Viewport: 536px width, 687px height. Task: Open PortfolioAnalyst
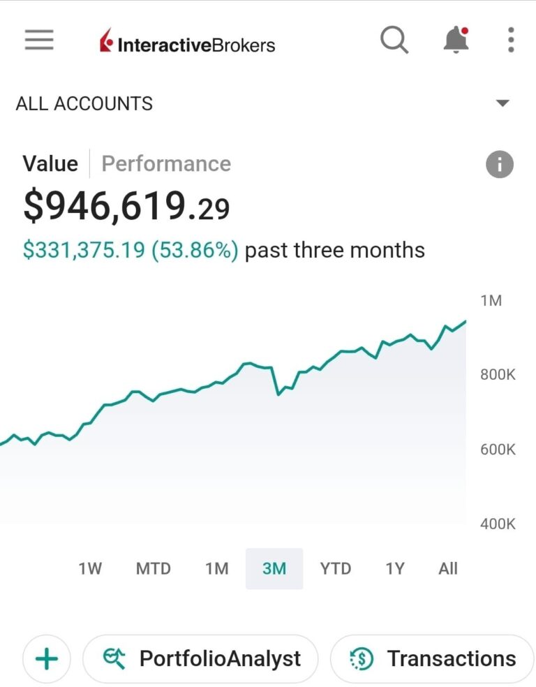[201, 658]
